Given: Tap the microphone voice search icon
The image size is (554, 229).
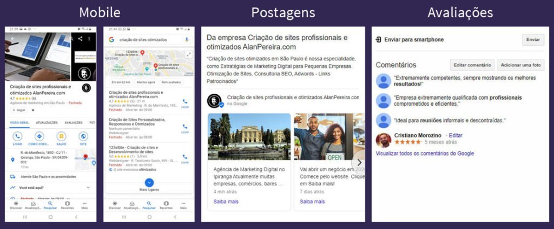Looking at the screenshot, I should (187, 40).
